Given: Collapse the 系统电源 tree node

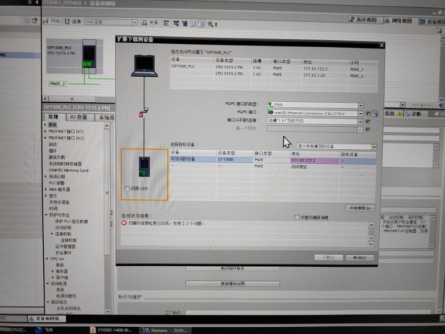Looking at the screenshot, I should point(48,283).
